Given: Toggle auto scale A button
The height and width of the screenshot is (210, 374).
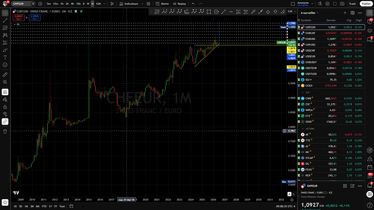Looking at the screenshot, I should tap(289, 194).
